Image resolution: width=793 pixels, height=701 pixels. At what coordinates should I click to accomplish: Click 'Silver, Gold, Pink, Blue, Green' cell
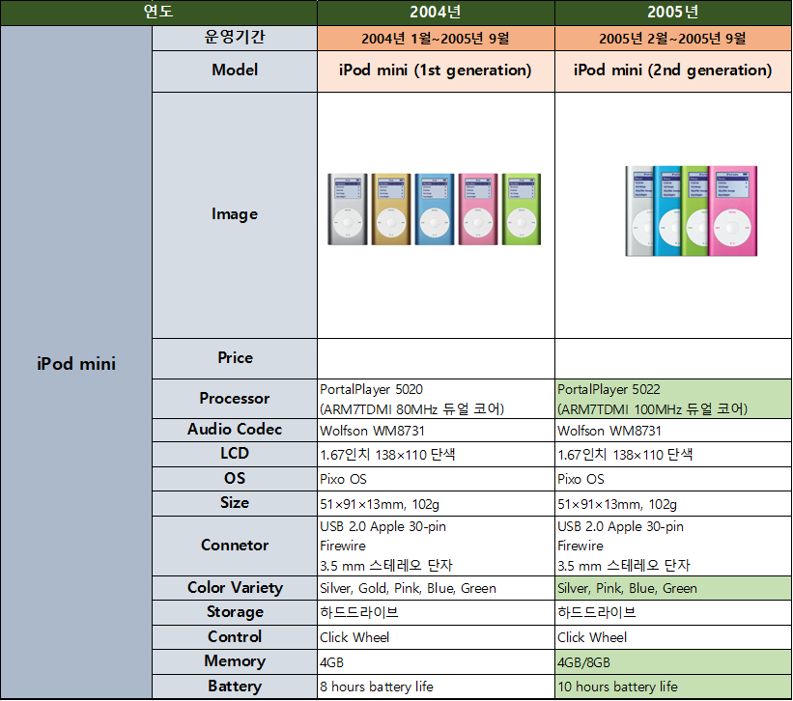click(x=436, y=588)
